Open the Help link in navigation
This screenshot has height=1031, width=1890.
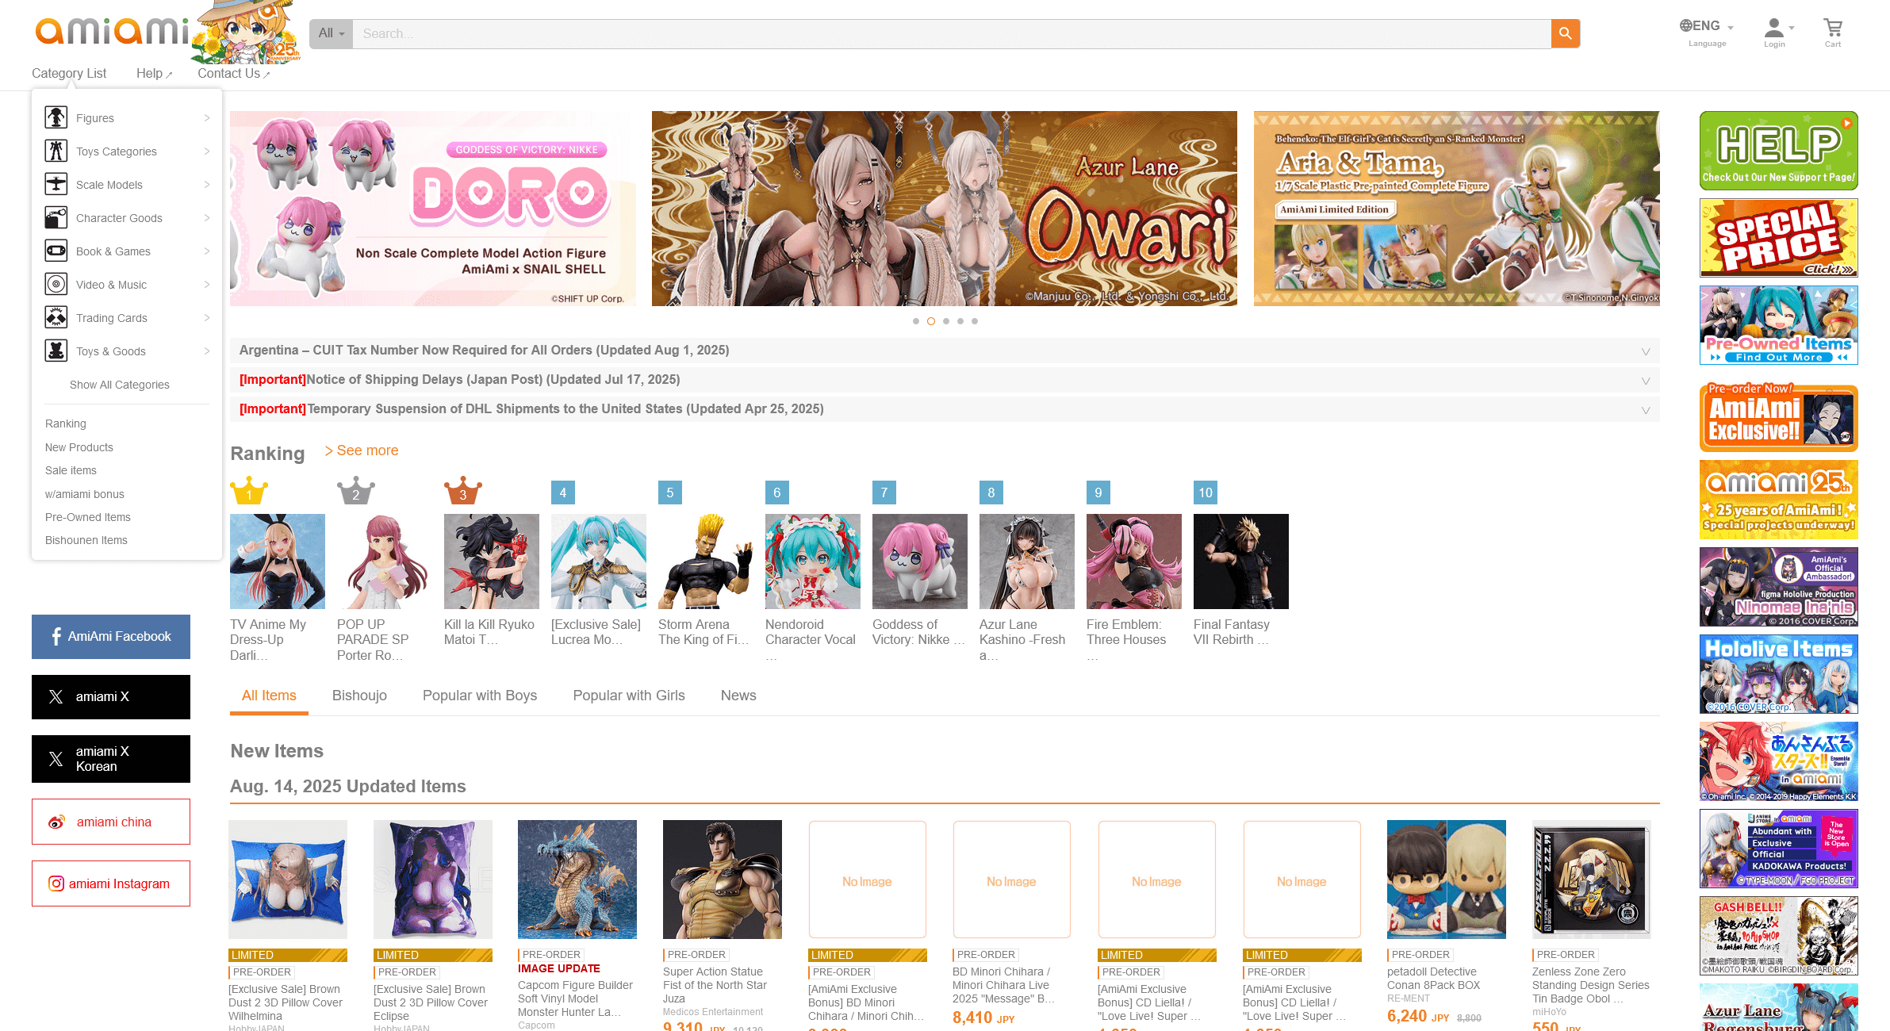(x=154, y=73)
